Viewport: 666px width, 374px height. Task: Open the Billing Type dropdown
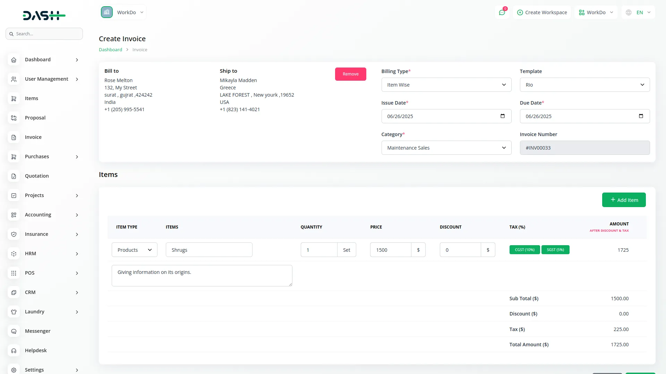(x=446, y=85)
